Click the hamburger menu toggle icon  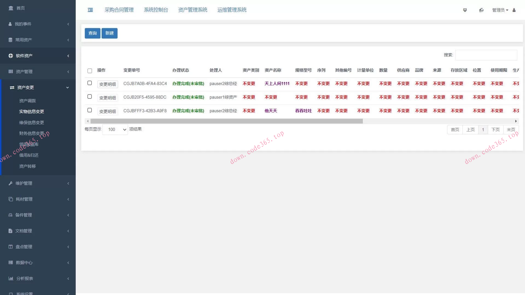pyautogui.click(x=90, y=10)
